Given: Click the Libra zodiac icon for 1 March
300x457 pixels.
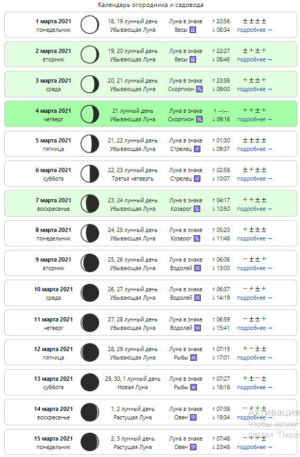Looking at the screenshot, I should coord(193,30).
